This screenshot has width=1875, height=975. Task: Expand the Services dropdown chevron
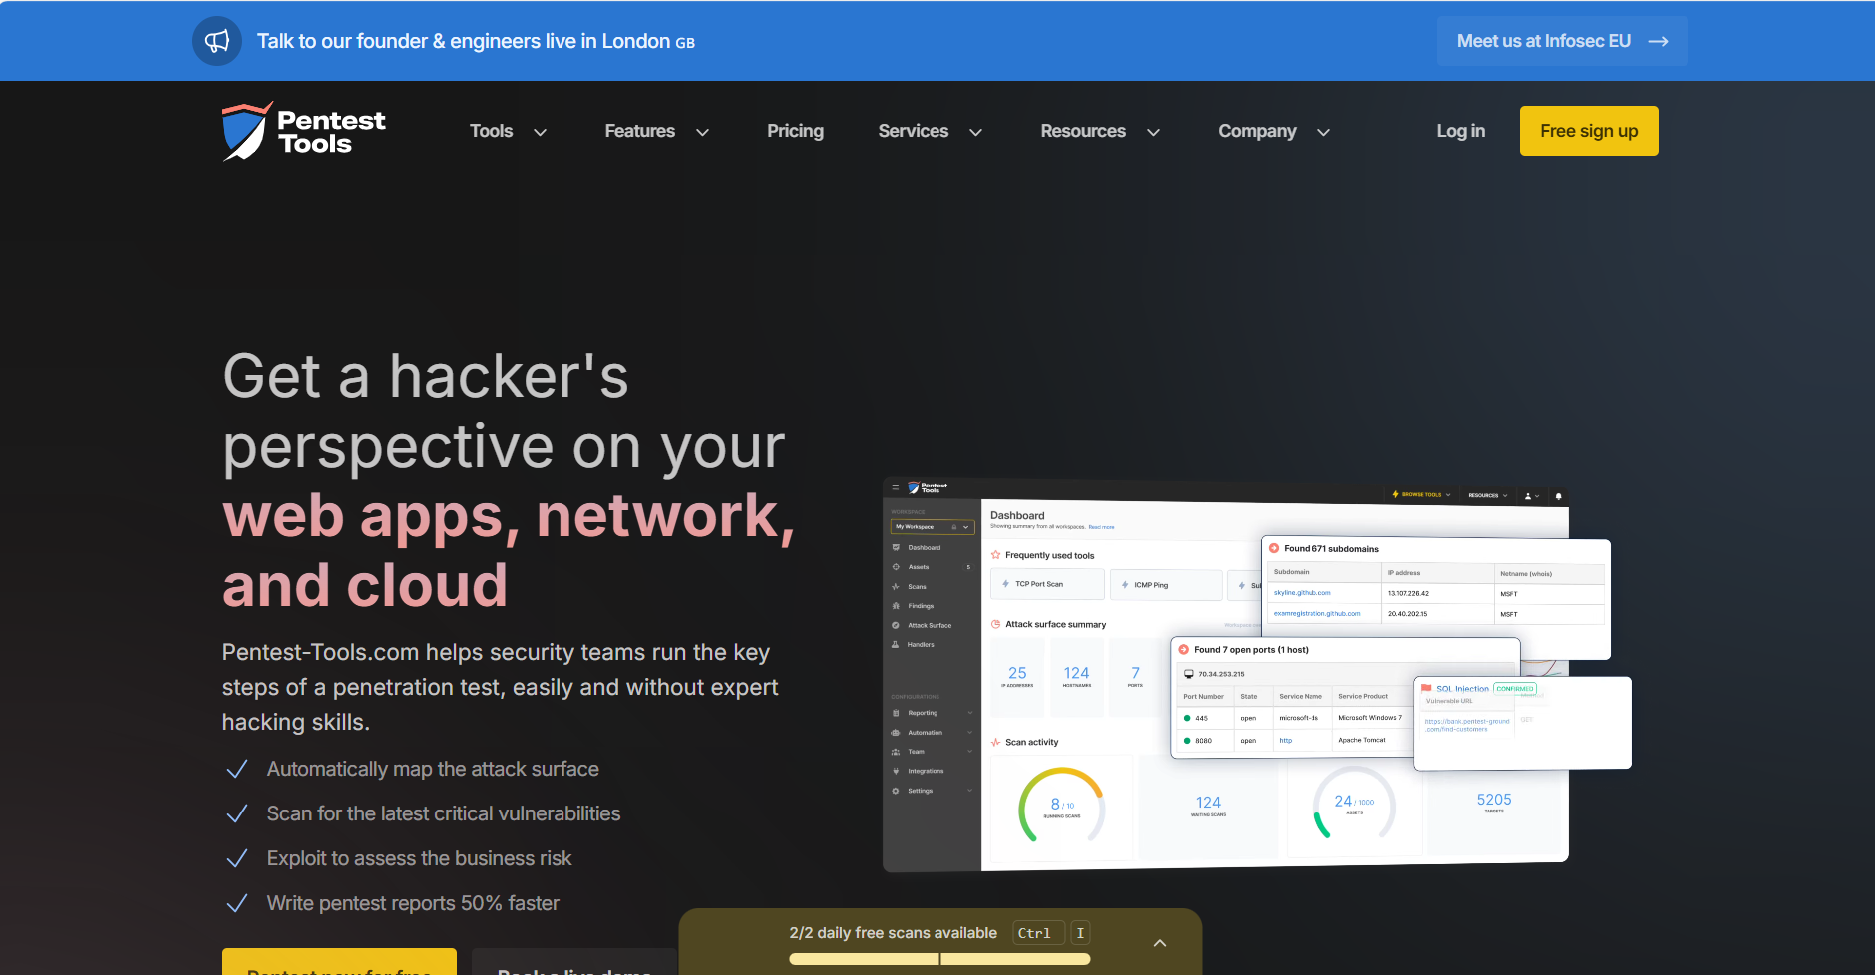coord(976,132)
